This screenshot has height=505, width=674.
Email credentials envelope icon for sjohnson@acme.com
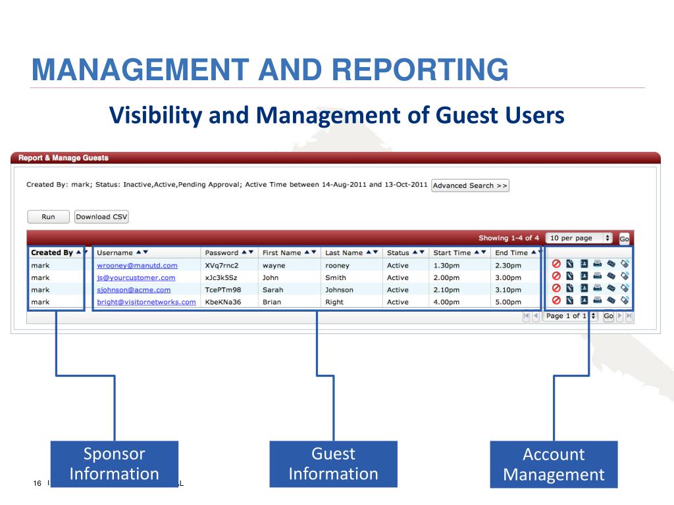[x=611, y=288]
